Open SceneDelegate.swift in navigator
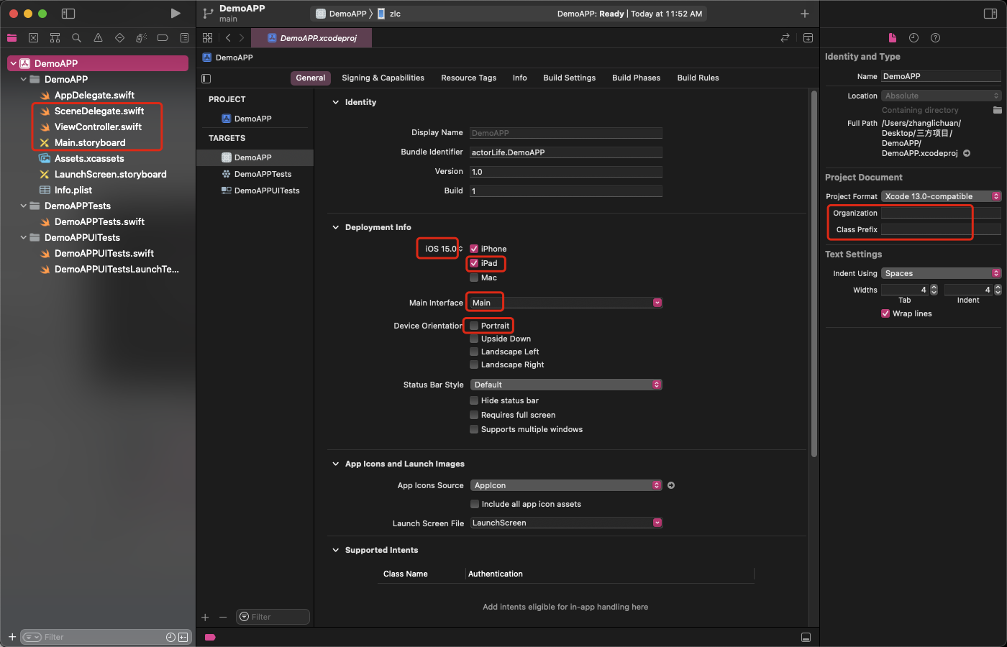This screenshot has height=647, width=1007. (99, 111)
